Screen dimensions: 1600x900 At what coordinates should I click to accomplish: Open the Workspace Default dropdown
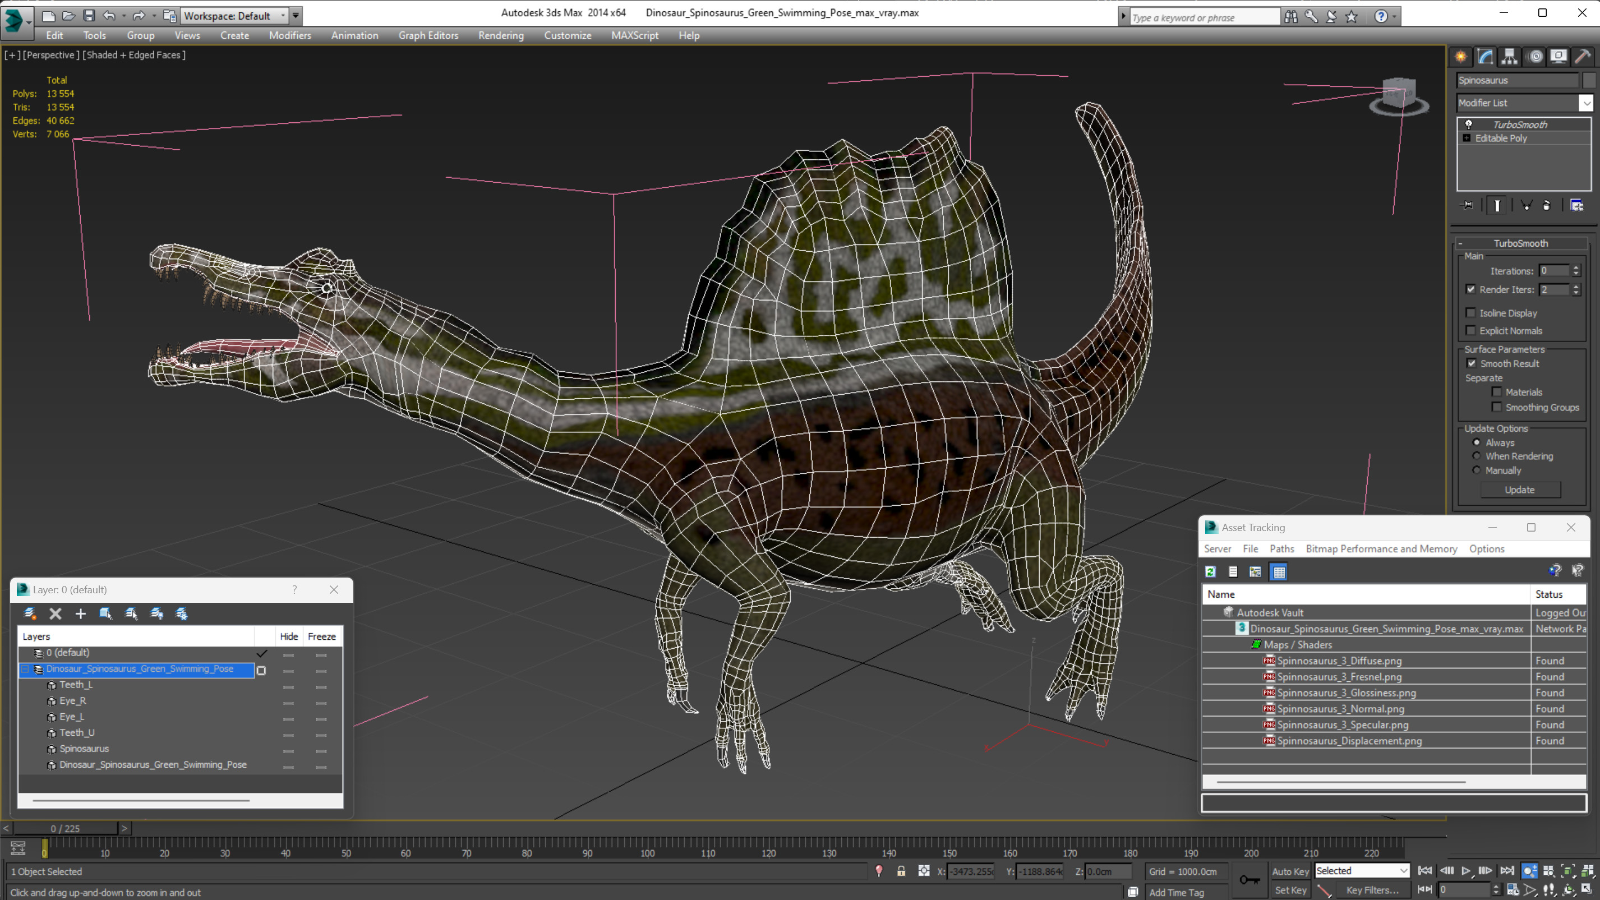[x=235, y=16]
